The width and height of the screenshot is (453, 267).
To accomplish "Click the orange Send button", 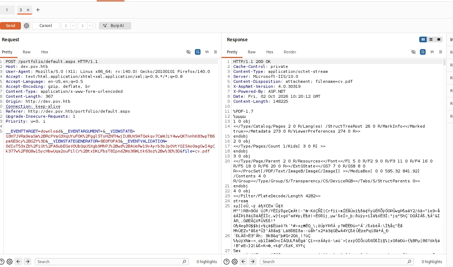I will [10, 26].
